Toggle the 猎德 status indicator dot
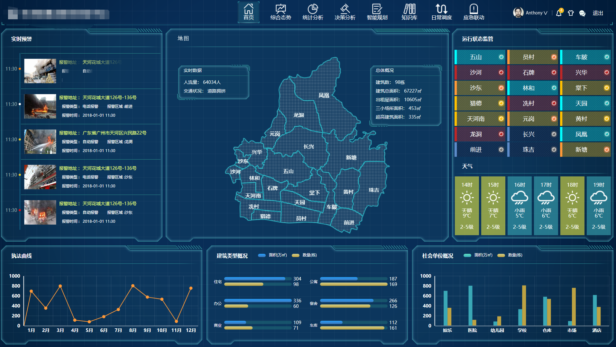Image resolution: width=616 pixels, height=347 pixels. [x=501, y=103]
